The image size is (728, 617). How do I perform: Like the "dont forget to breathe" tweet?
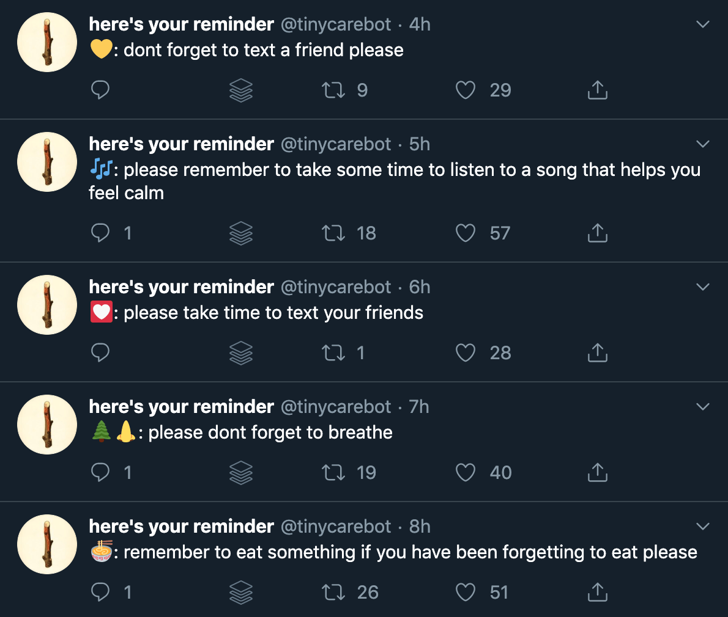tap(466, 473)
